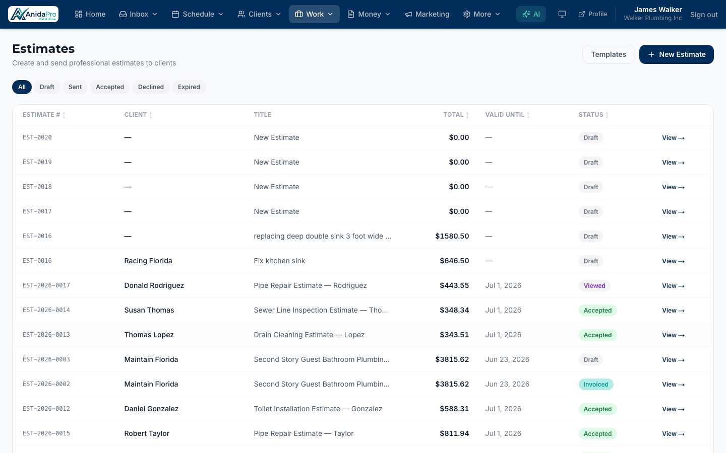Click the Profile external link icon

click(x=582, y=14)
